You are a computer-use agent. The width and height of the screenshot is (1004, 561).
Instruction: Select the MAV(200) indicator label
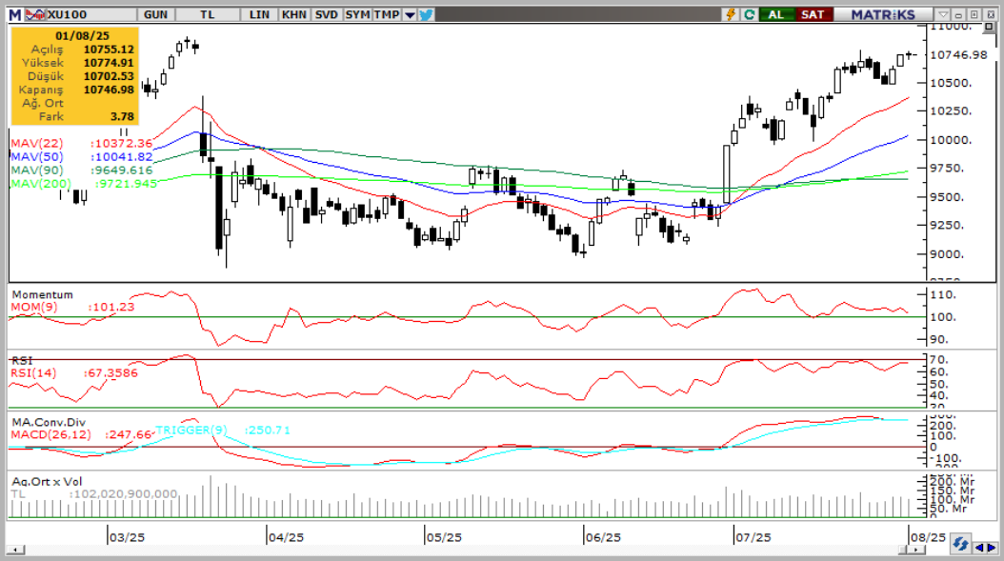41,184
